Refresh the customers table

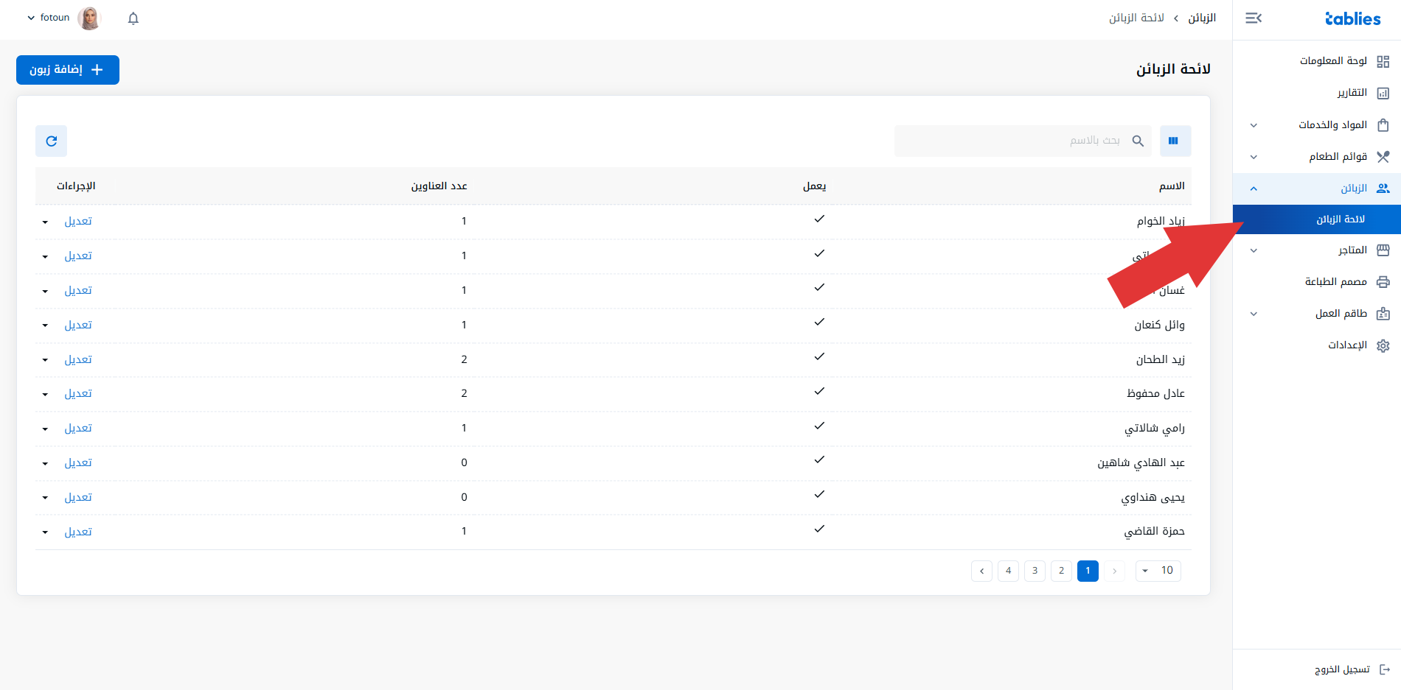(x=52, y=141)
